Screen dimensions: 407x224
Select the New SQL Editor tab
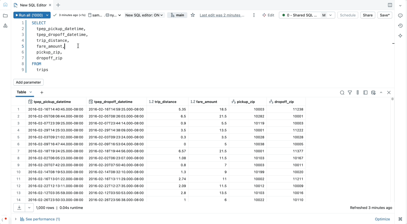(x=33, y=5)
